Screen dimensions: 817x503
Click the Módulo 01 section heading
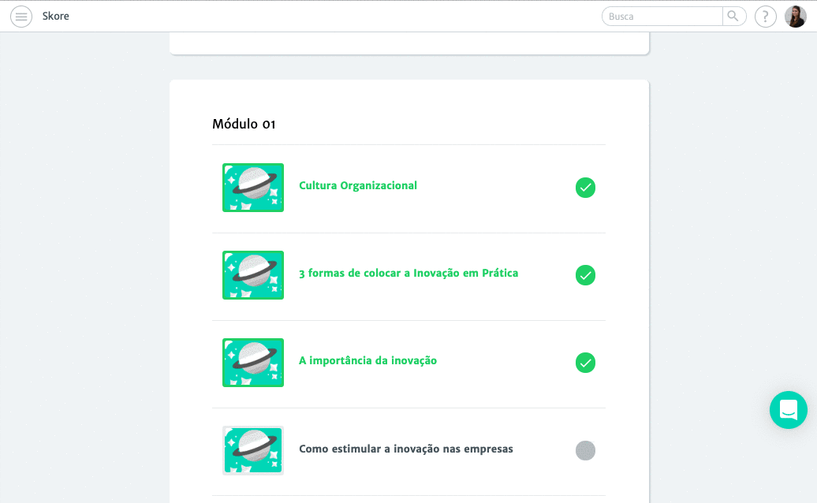pos(244,124)
